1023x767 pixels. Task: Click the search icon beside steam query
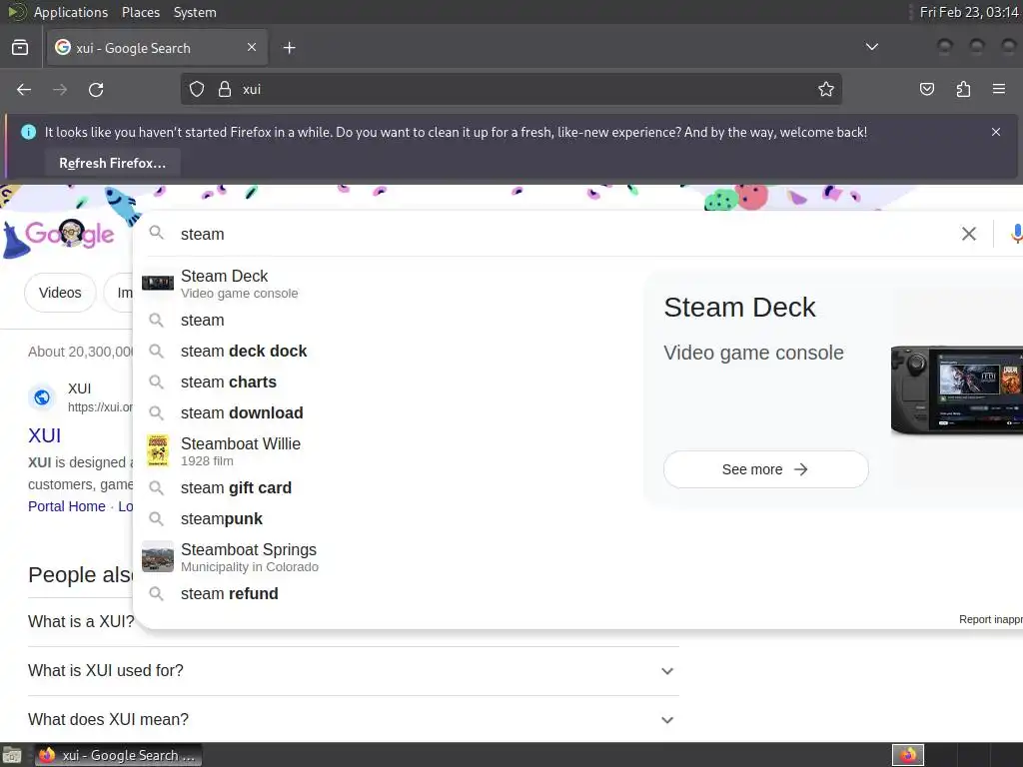coord(157,233)
